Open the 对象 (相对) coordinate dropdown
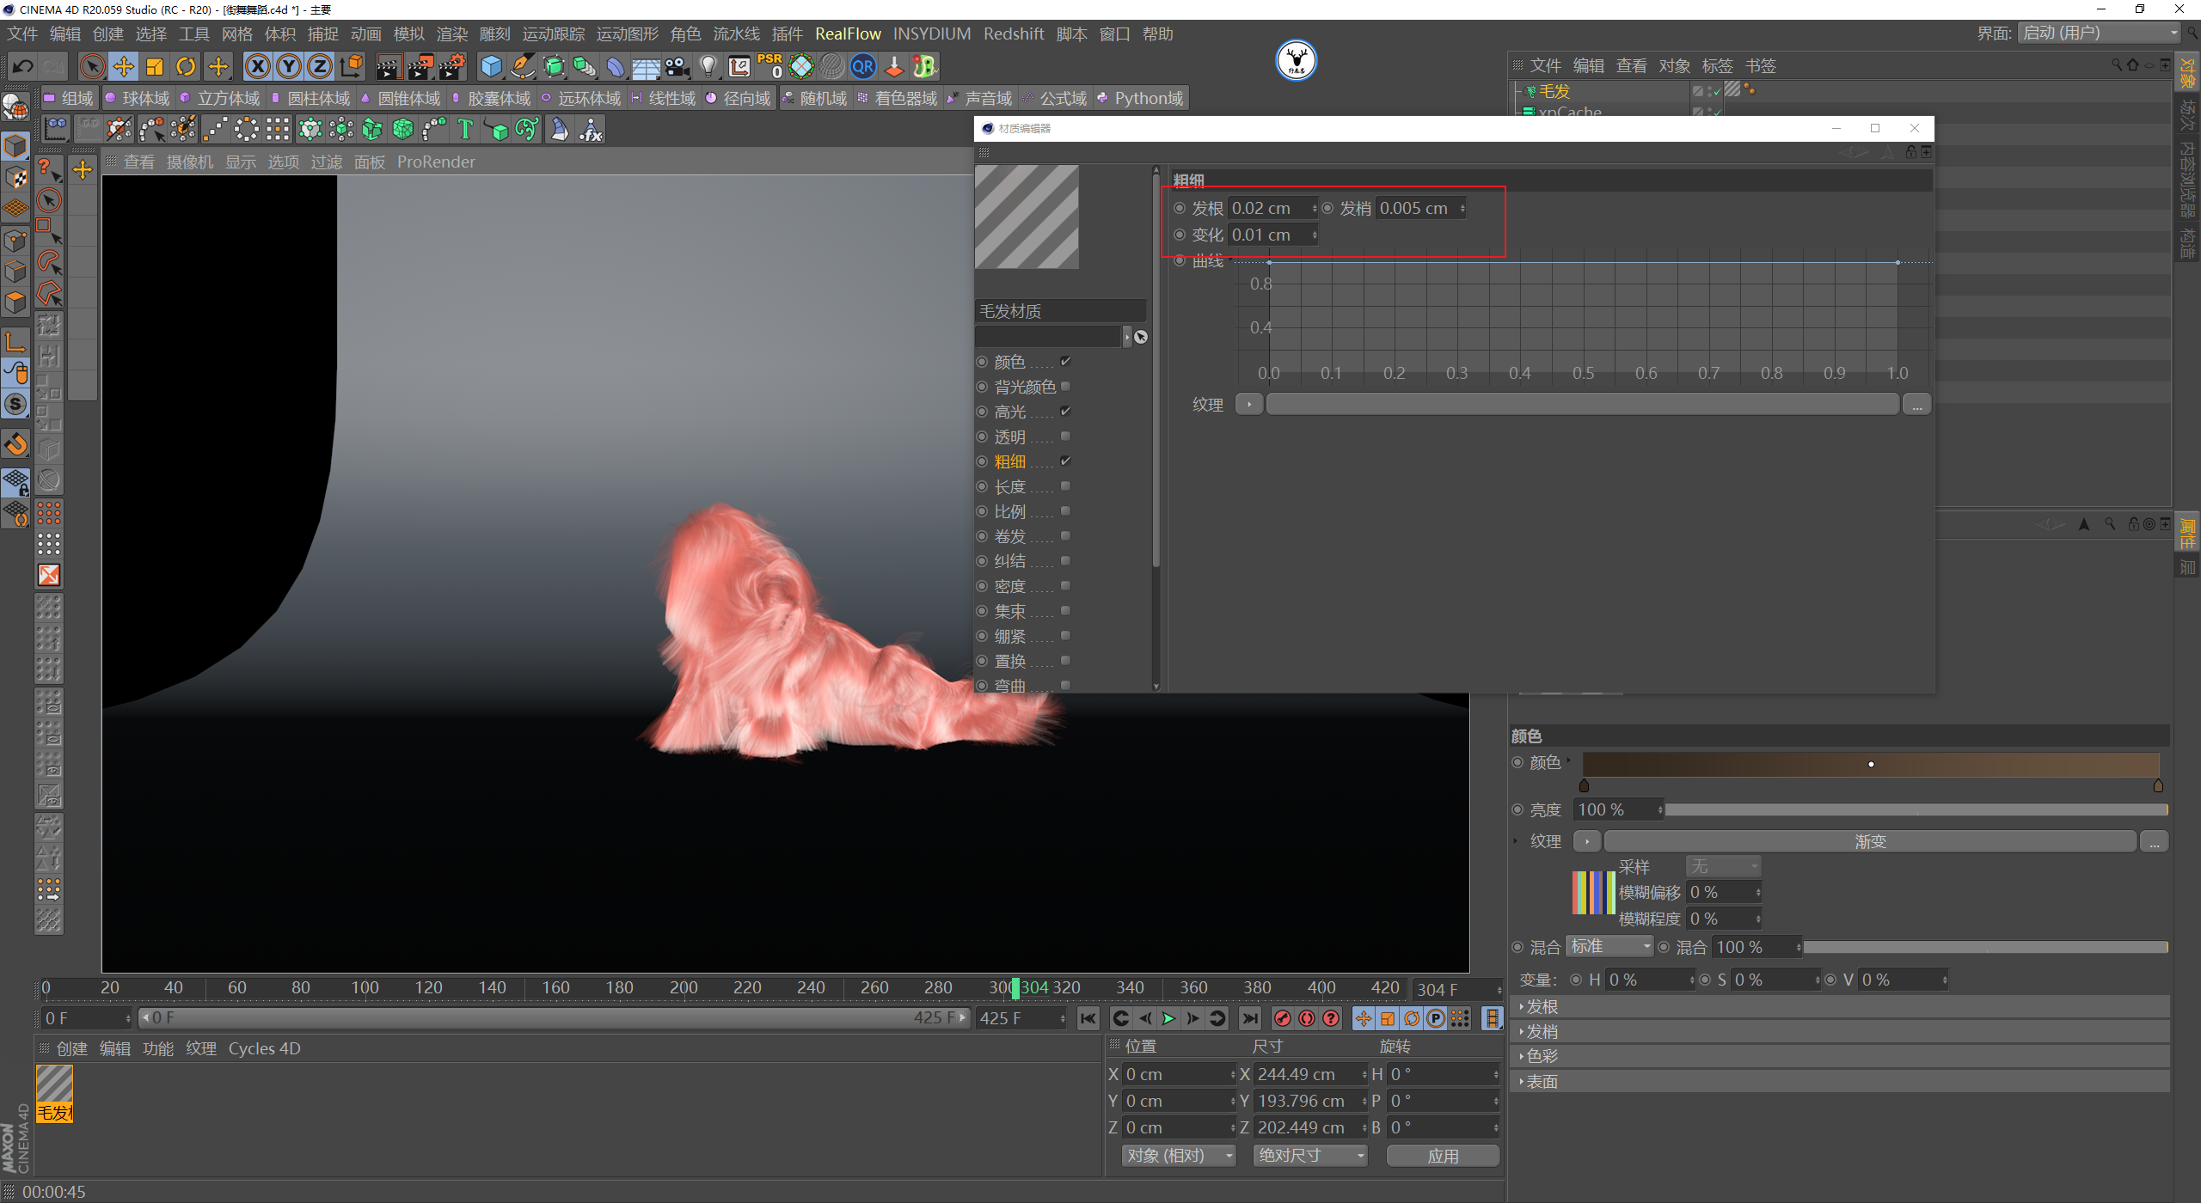2201x1203 pixels. (x=1177, y=1156)
